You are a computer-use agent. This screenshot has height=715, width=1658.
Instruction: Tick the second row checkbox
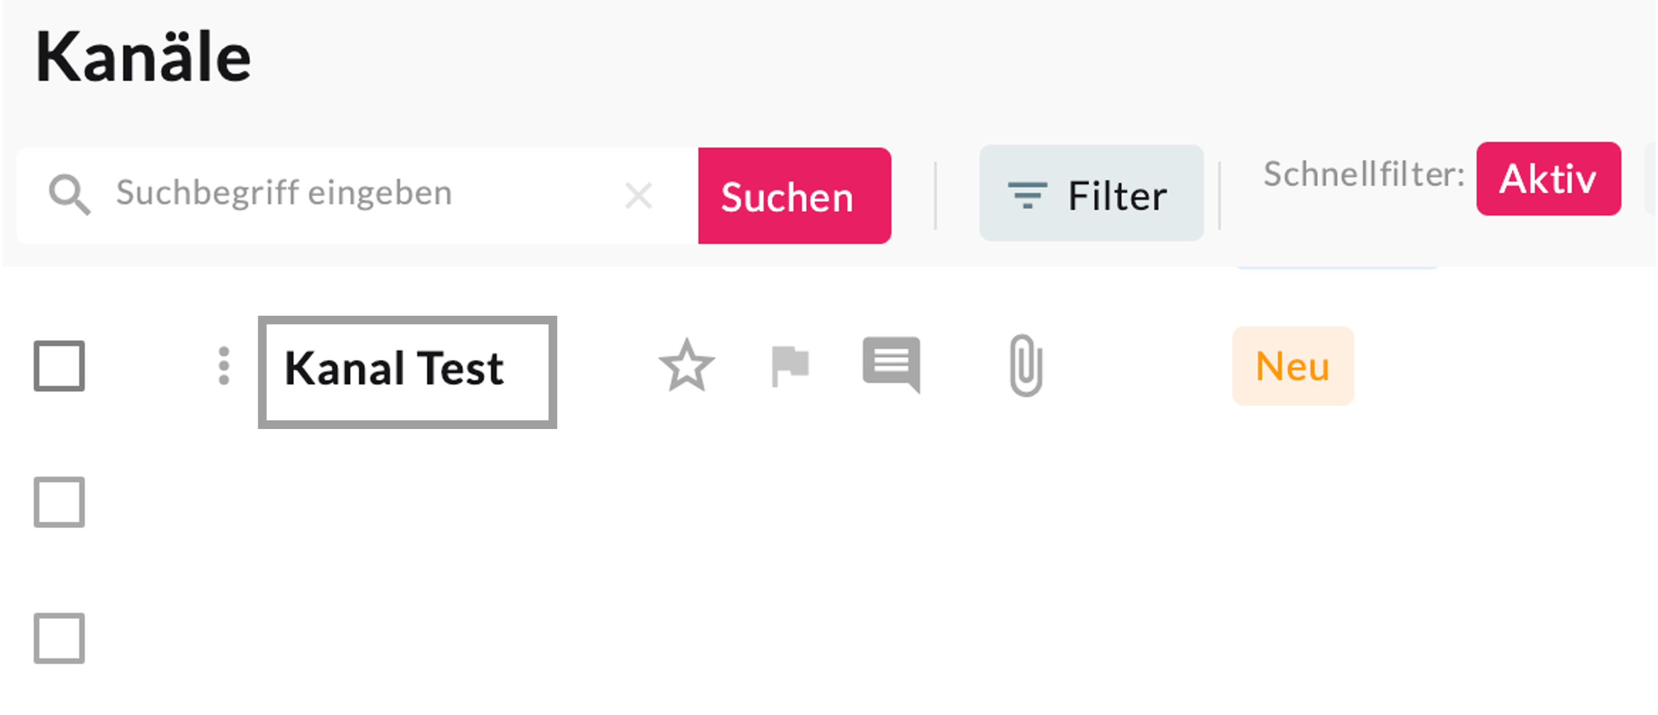coord(59,502)
